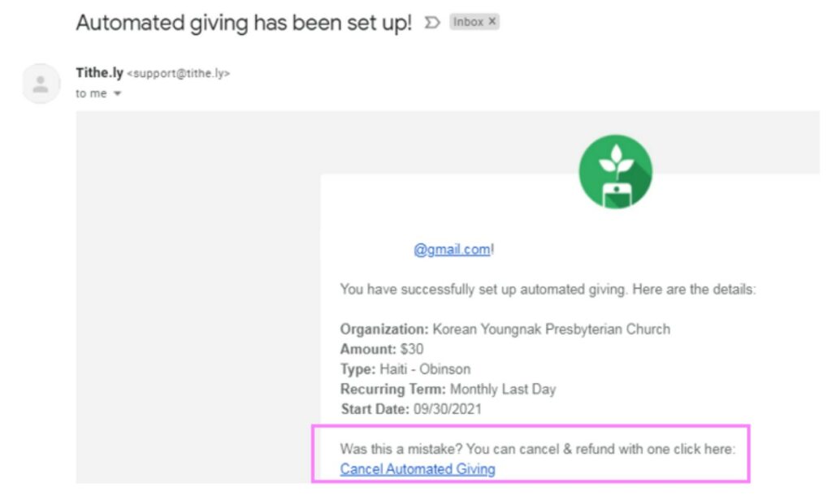Click the 'Was this a mistake?' sentence

(538, 449)
